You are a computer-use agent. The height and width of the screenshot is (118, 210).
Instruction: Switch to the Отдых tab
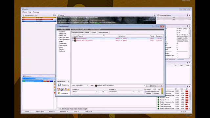click(94, 32)
